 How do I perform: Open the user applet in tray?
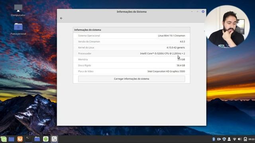(229, 139)
